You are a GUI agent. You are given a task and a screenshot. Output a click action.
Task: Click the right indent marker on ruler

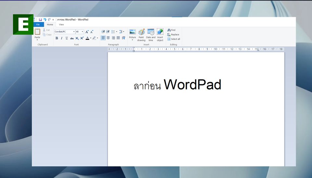click(x=258, y=50)
